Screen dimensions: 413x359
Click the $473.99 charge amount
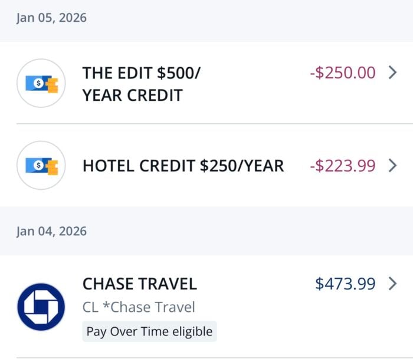pos(345,284)
